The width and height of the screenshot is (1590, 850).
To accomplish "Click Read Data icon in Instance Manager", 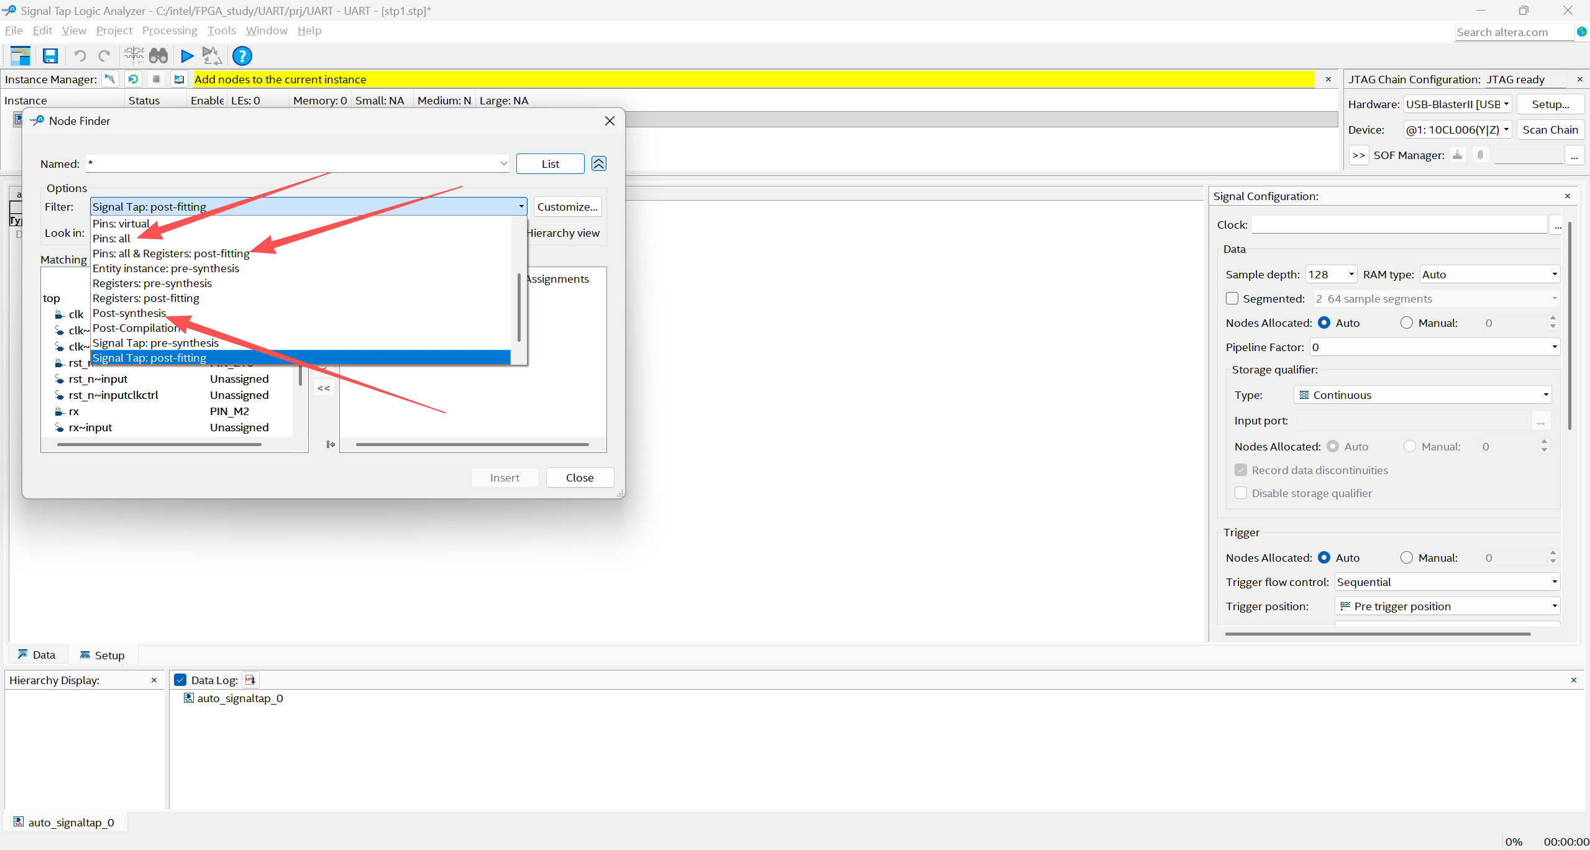I will (179, 79).
